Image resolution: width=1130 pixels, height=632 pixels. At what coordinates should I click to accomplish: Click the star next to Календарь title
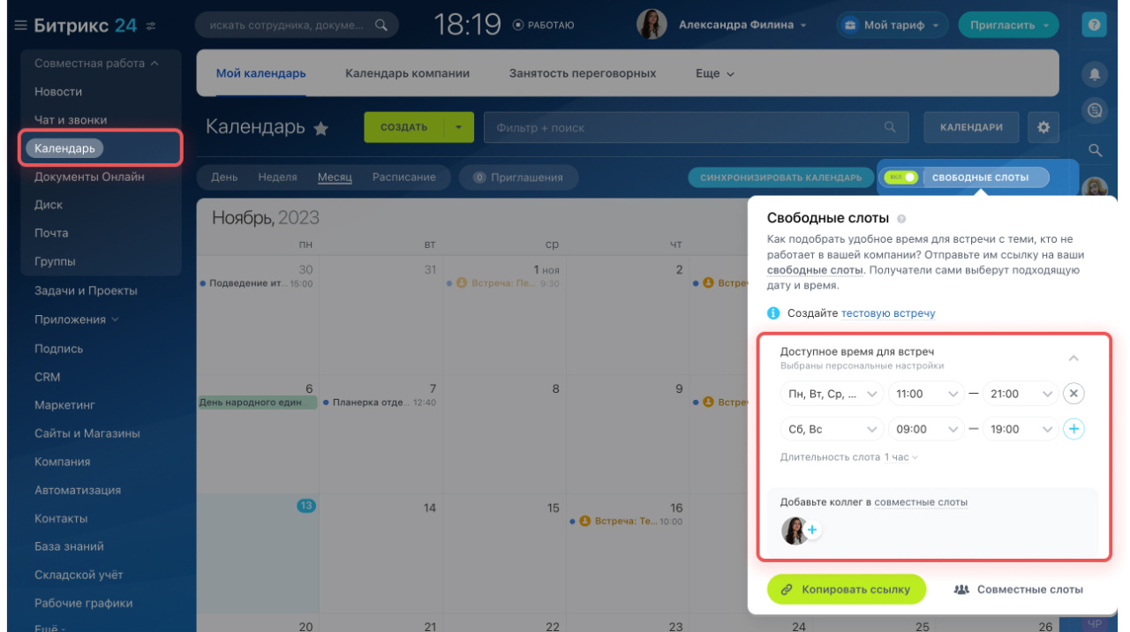pos(320,129)
